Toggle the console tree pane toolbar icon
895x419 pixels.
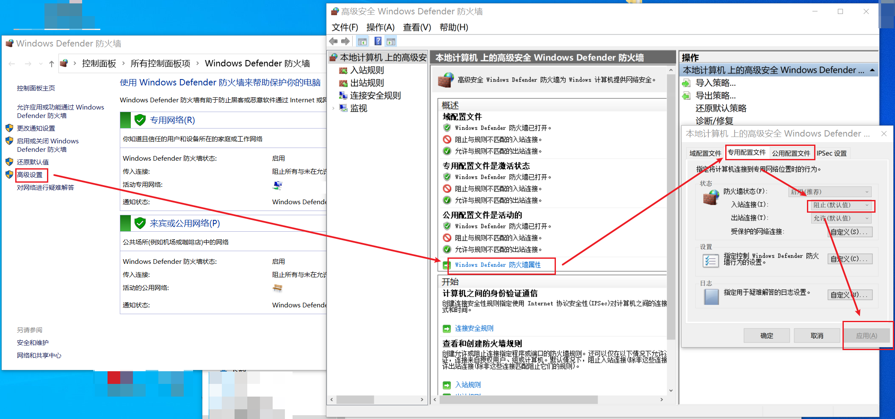(362, 41)
